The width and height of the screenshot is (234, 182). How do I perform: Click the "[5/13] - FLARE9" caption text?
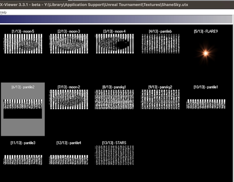tap(206, 31)
